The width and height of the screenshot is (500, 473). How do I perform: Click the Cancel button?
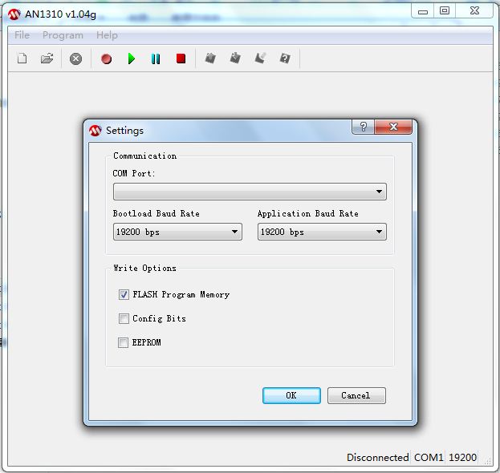click(356, 395)
